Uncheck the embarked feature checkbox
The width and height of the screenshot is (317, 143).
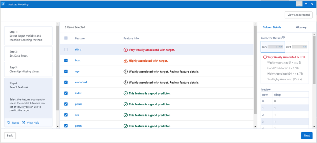click(66, 82)
